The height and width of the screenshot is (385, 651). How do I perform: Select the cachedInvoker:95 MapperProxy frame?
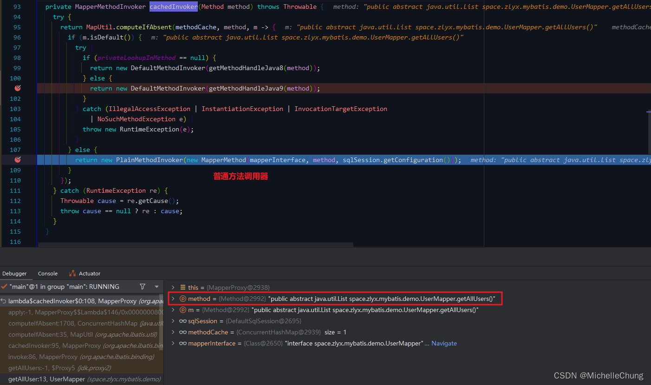(82, 346)
